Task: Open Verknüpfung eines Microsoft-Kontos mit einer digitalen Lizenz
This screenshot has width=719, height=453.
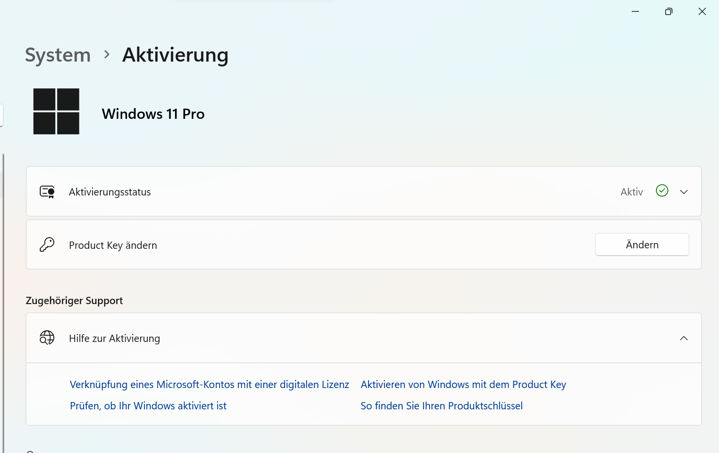Action: click(209, 385)
